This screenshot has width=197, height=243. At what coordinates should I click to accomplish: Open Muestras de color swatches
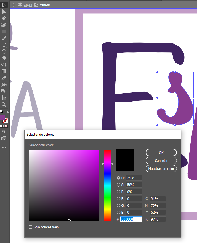161,169
